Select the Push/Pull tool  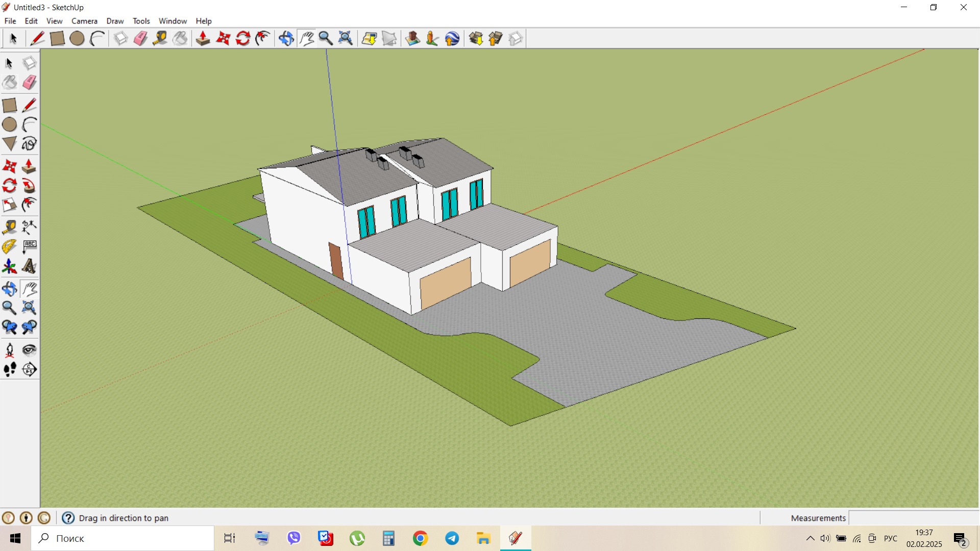tap(29, 166)
